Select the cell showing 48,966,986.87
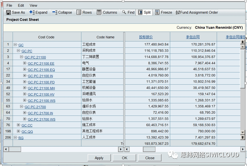247x166 pixels. 147,69
